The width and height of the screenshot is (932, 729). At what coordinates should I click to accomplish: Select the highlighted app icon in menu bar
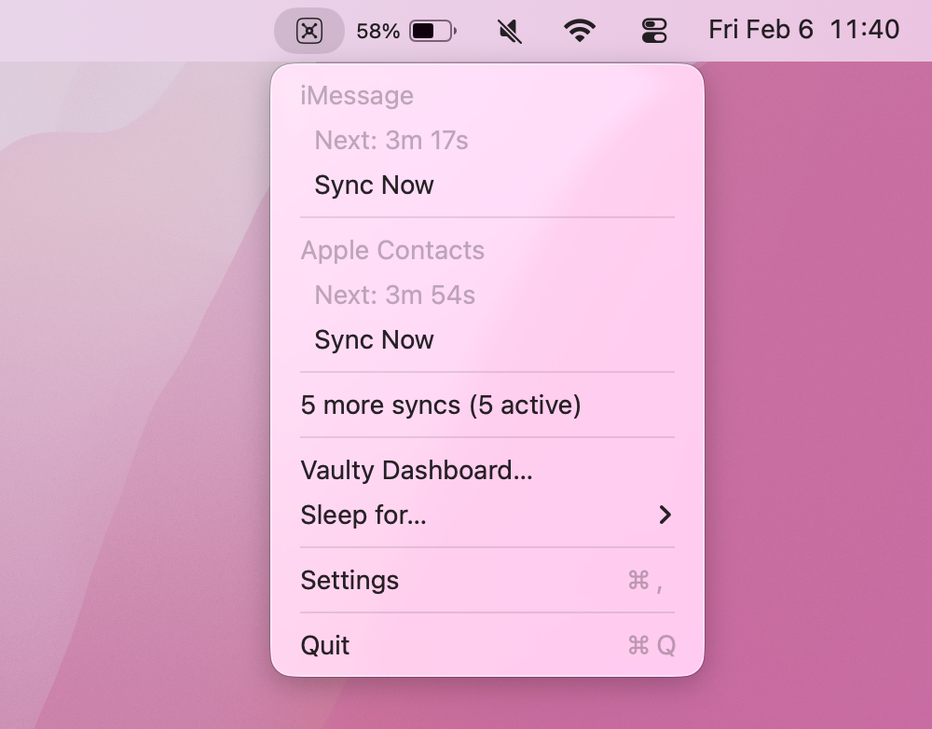click(308, 30)
